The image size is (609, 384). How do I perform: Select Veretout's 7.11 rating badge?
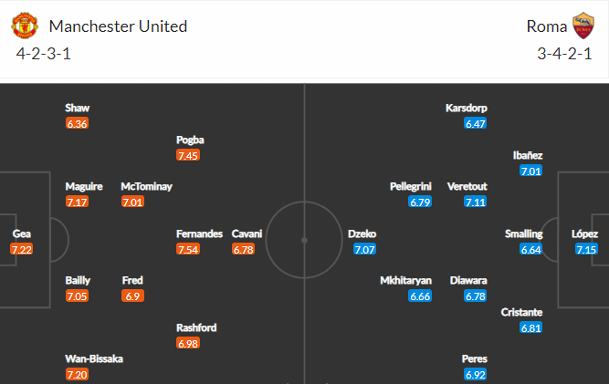[x=476, y=202]
